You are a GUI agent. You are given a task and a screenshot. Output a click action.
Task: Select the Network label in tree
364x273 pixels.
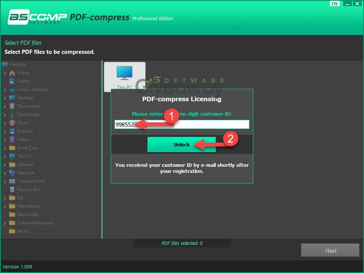26,173
